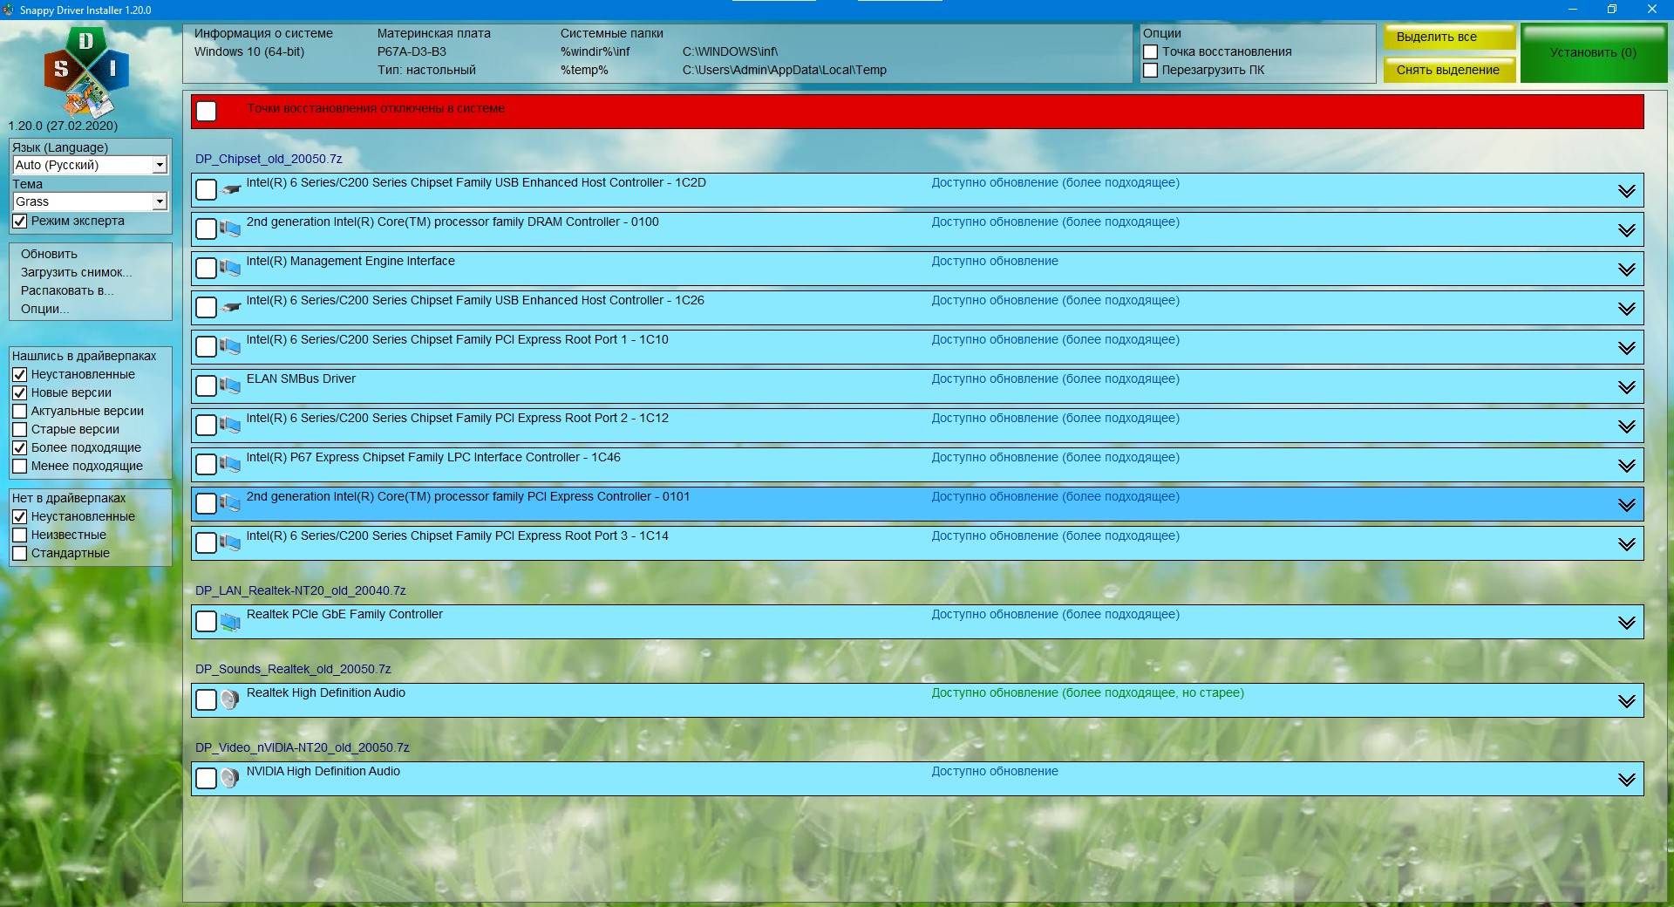The image size is (1674, 907).
Task: Click Windows 10 (64-bit) system info
Action: (x=249, y=51)
